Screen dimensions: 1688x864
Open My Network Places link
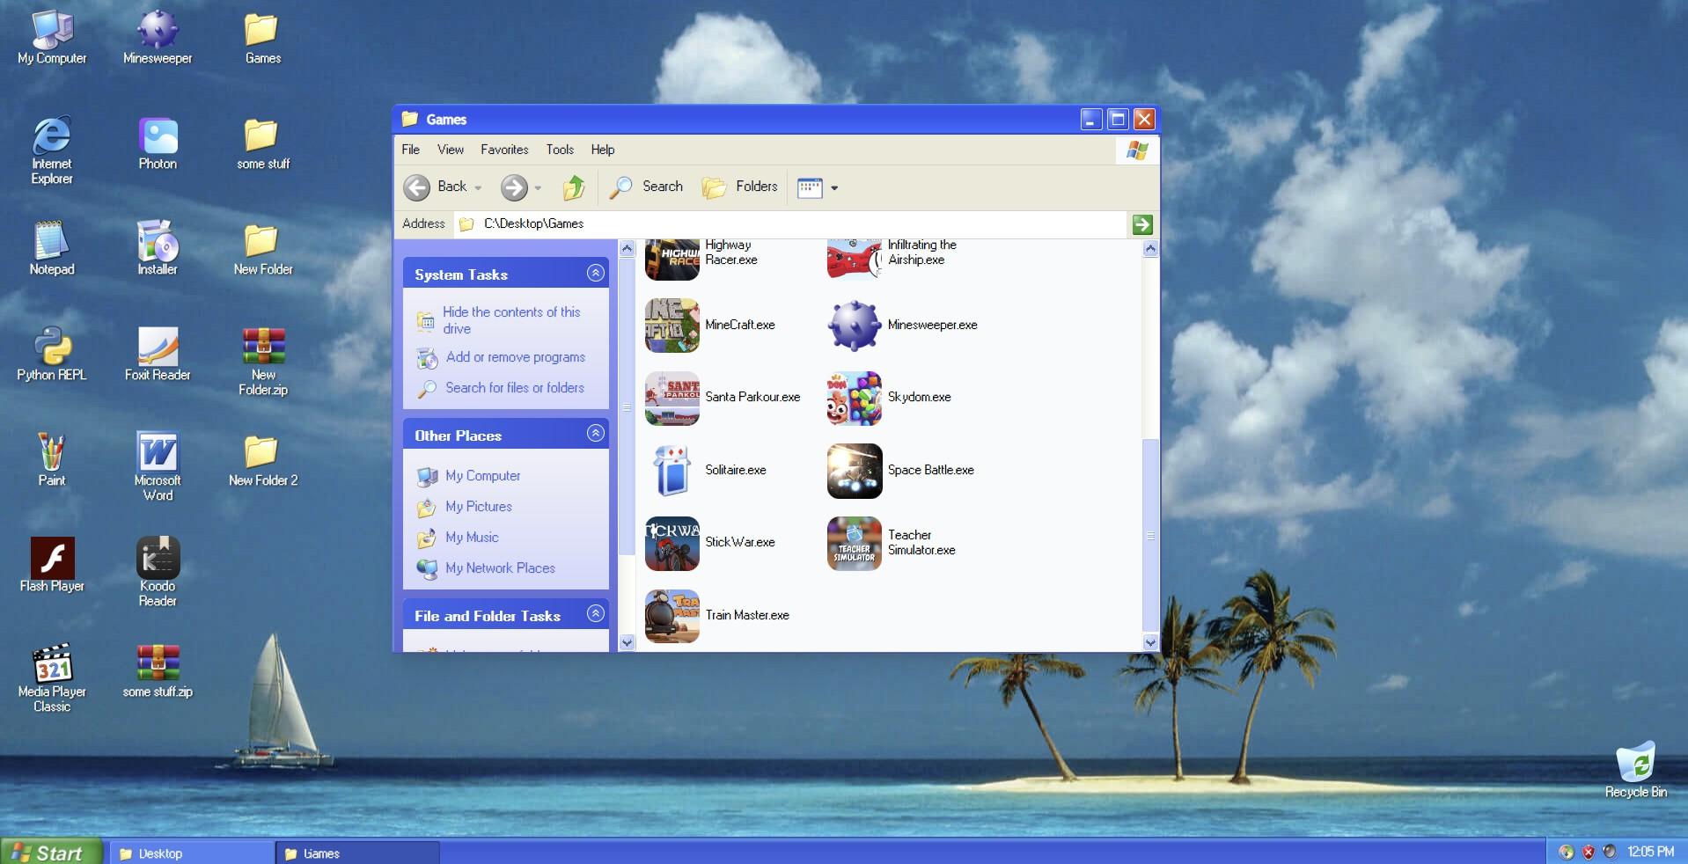tap(500, 568)
